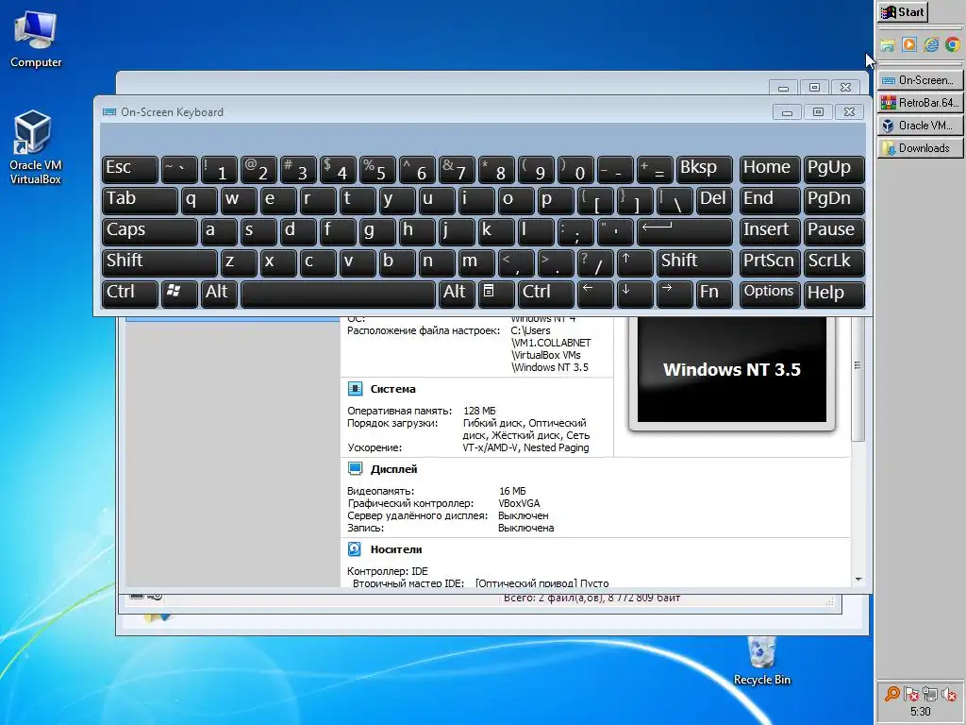
Task: Switch to On-Screen Keyboard taskbar item
Action: coord(920,80)
